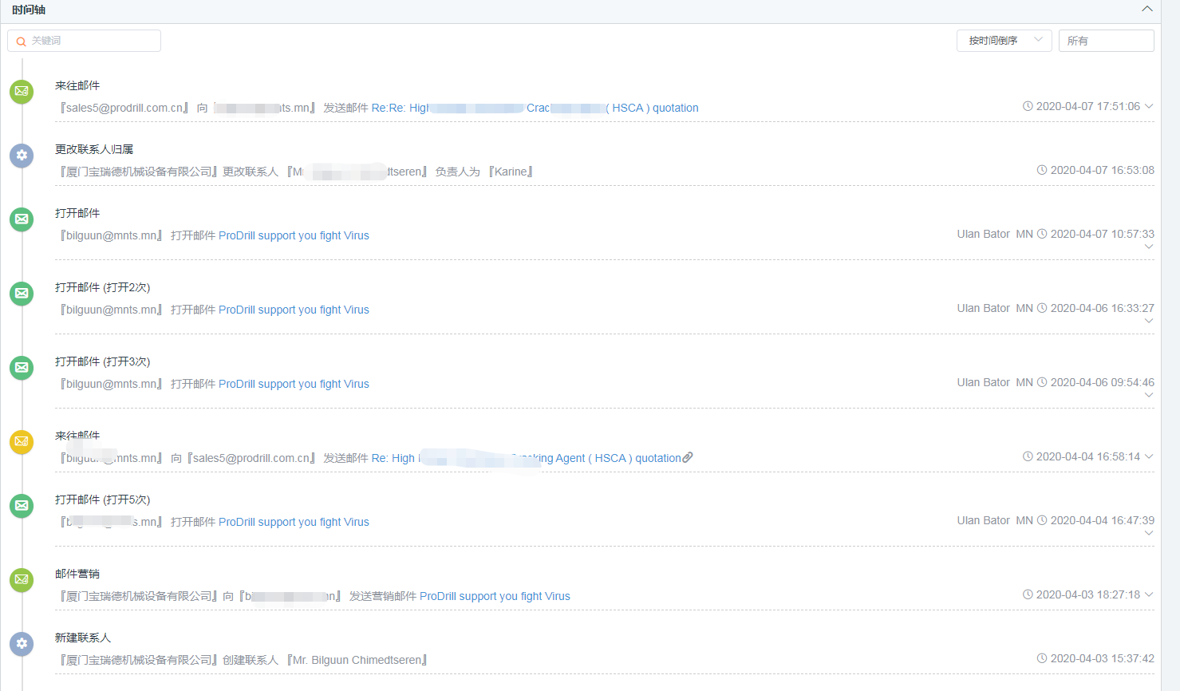Collapse the 时间轴 panel with top chevron
Viewport: 1180px width, 691px height.
tap(1147, 9)
